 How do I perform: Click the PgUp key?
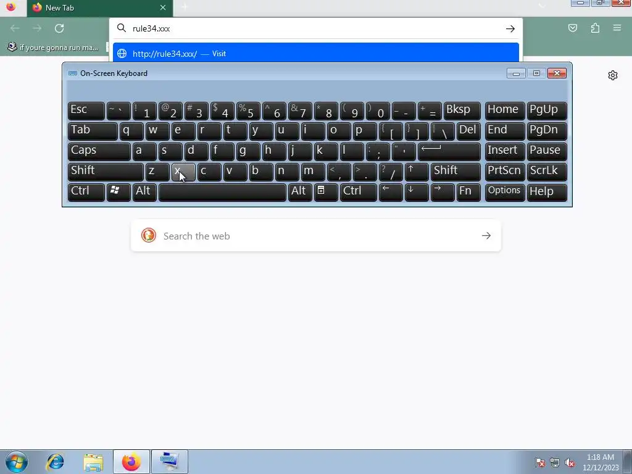pyautogui.click(x=547, y=110)
